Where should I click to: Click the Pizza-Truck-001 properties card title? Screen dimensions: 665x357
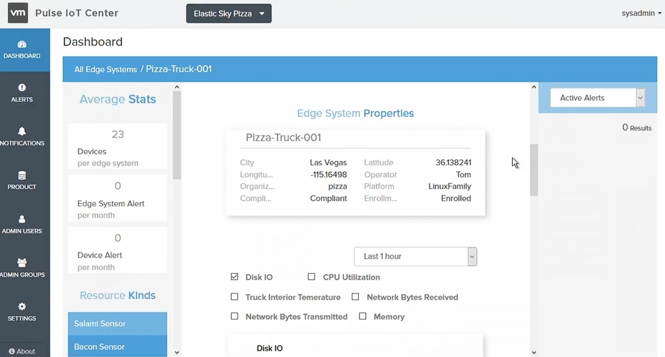tap(283, 137)
